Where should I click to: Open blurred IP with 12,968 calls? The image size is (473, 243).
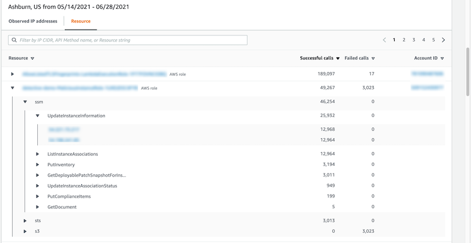pos(64,129)
